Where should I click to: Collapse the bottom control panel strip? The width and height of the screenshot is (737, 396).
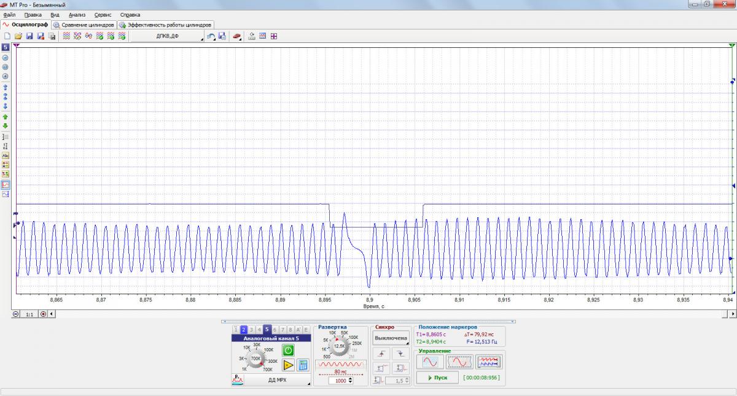(x=368, y=321)
